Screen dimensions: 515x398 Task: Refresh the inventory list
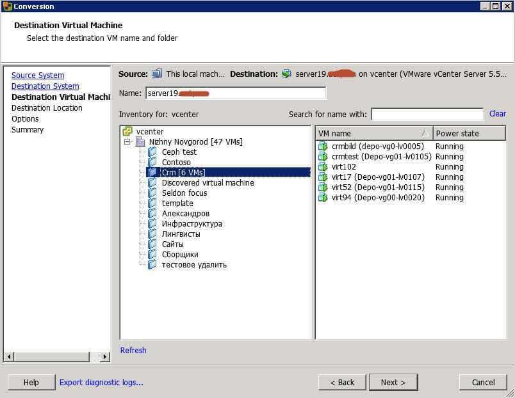tap(133, 351)
